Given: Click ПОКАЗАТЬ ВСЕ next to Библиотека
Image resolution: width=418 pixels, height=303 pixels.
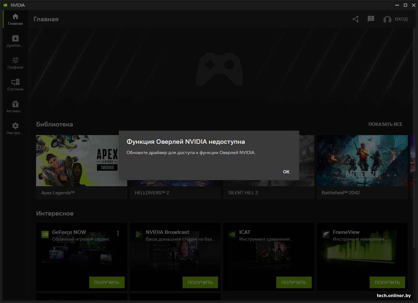Looking at the screenshot, I should (x=385, y=124).
